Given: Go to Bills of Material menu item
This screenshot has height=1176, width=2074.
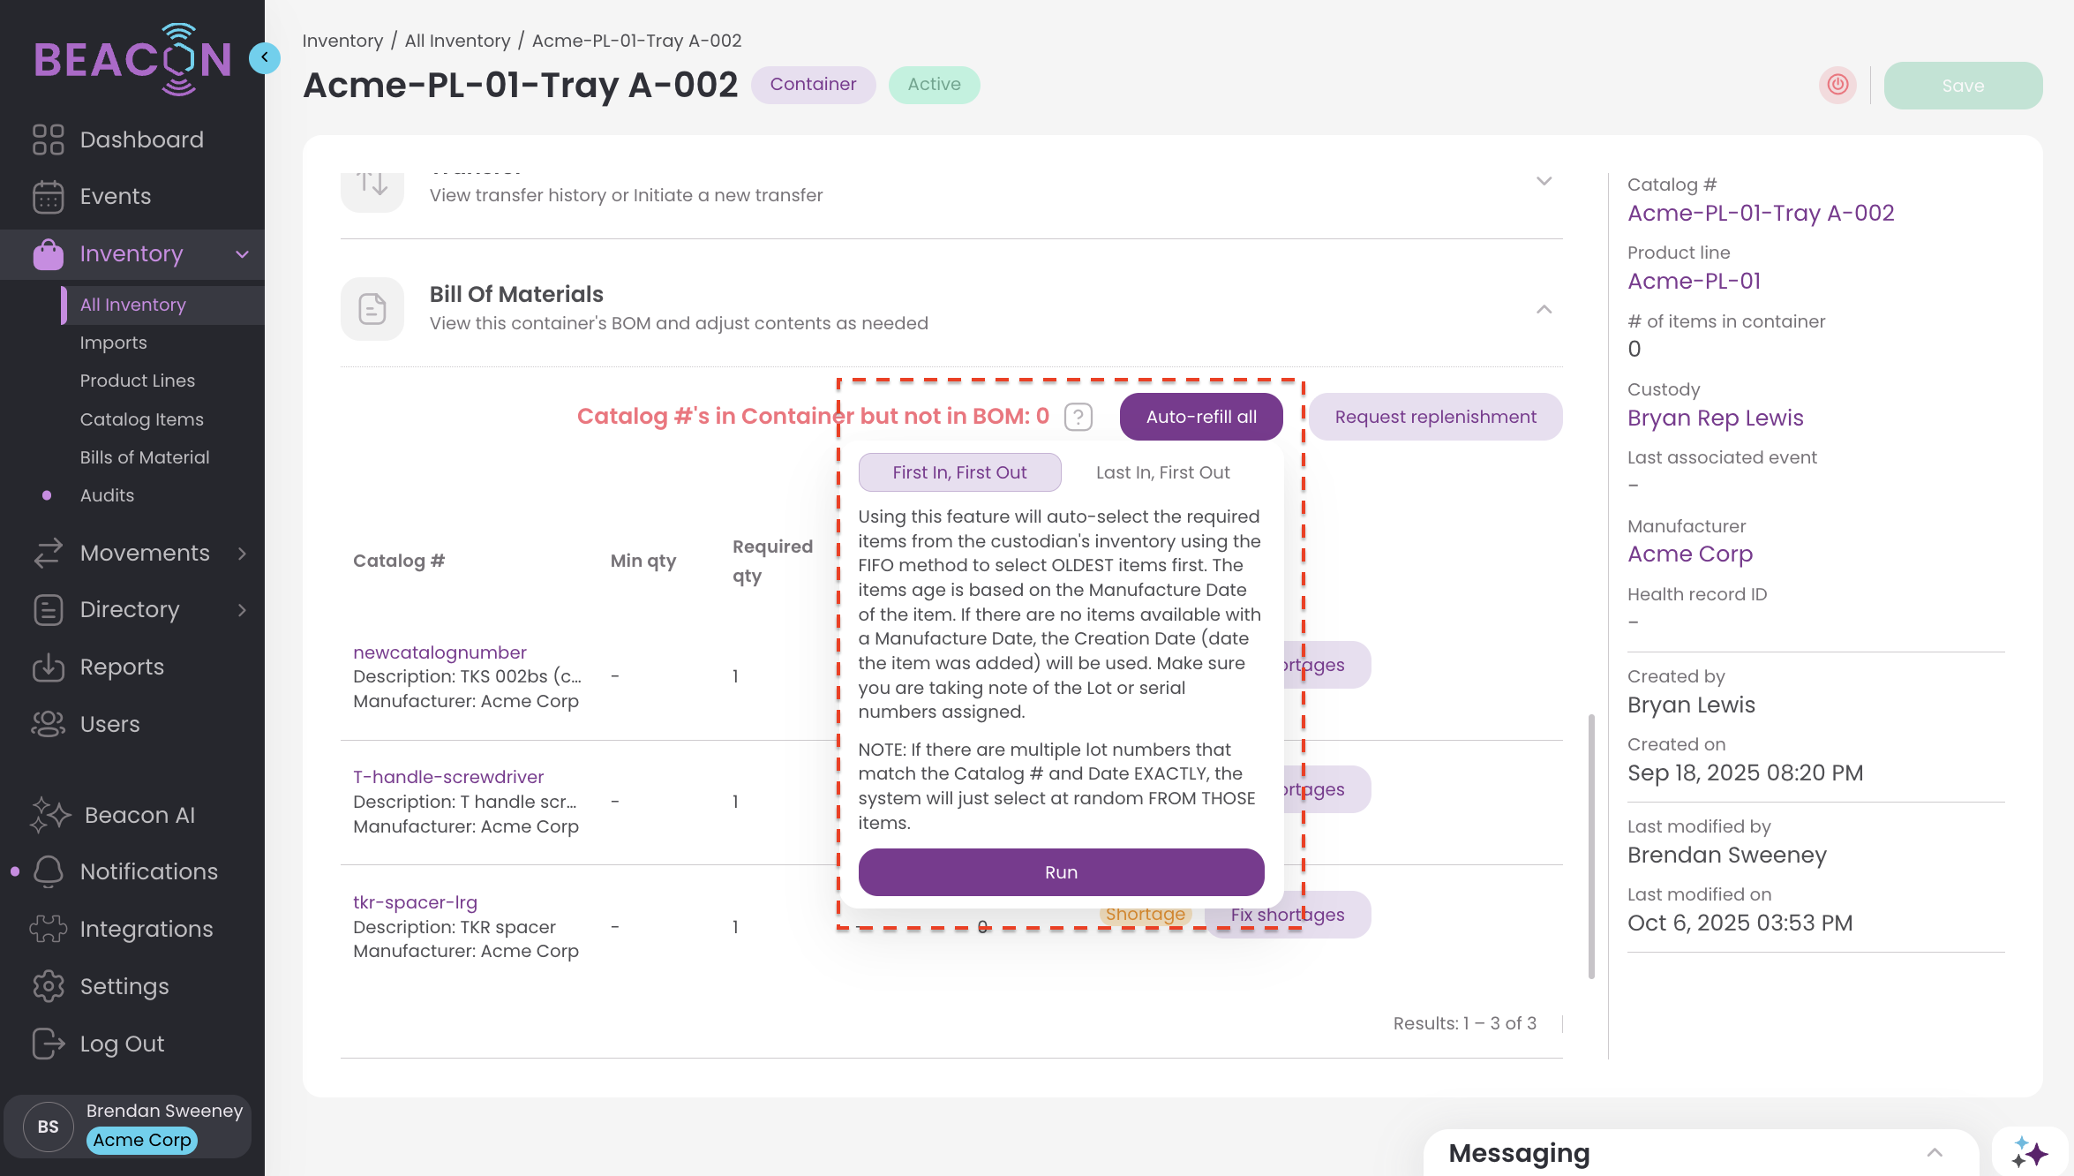Looking at the screenshot, I should (145, 457).
